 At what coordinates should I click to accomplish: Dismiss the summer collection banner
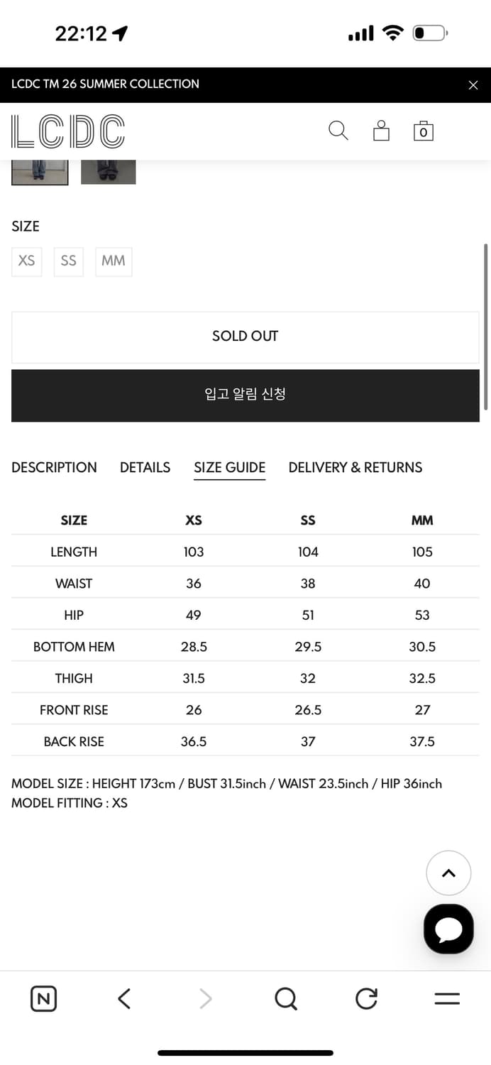click(473, 85)
